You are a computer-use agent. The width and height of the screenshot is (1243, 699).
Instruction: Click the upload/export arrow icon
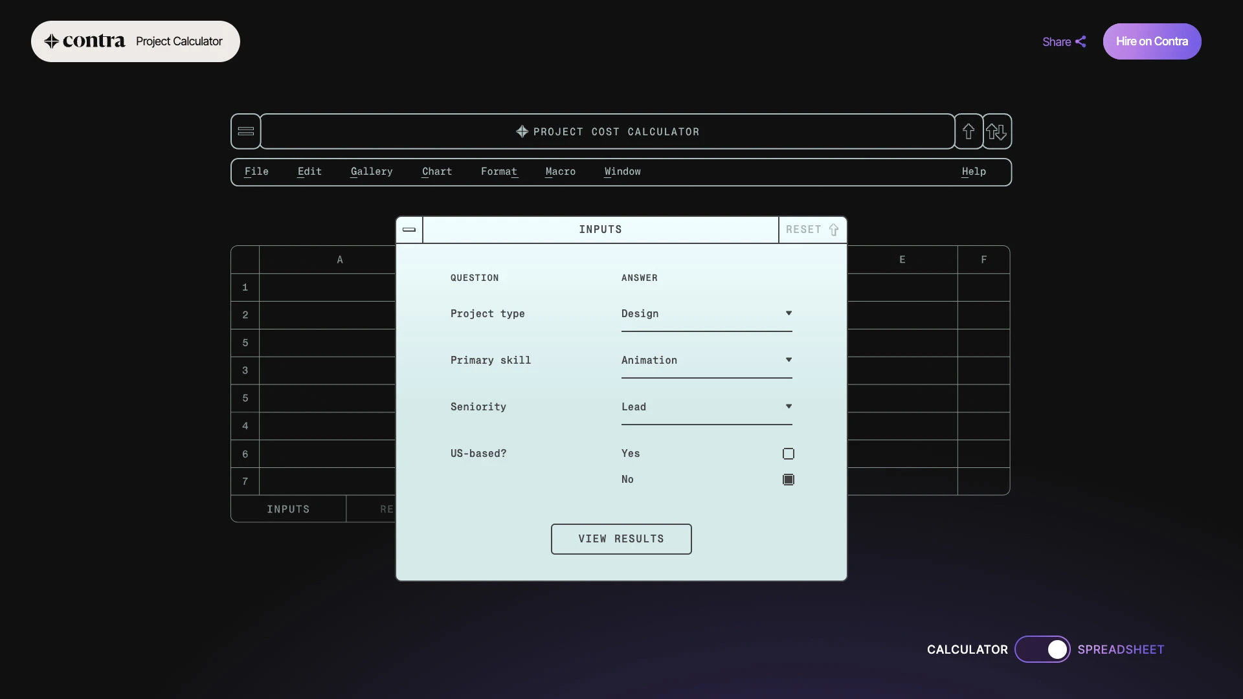[969, 131]
